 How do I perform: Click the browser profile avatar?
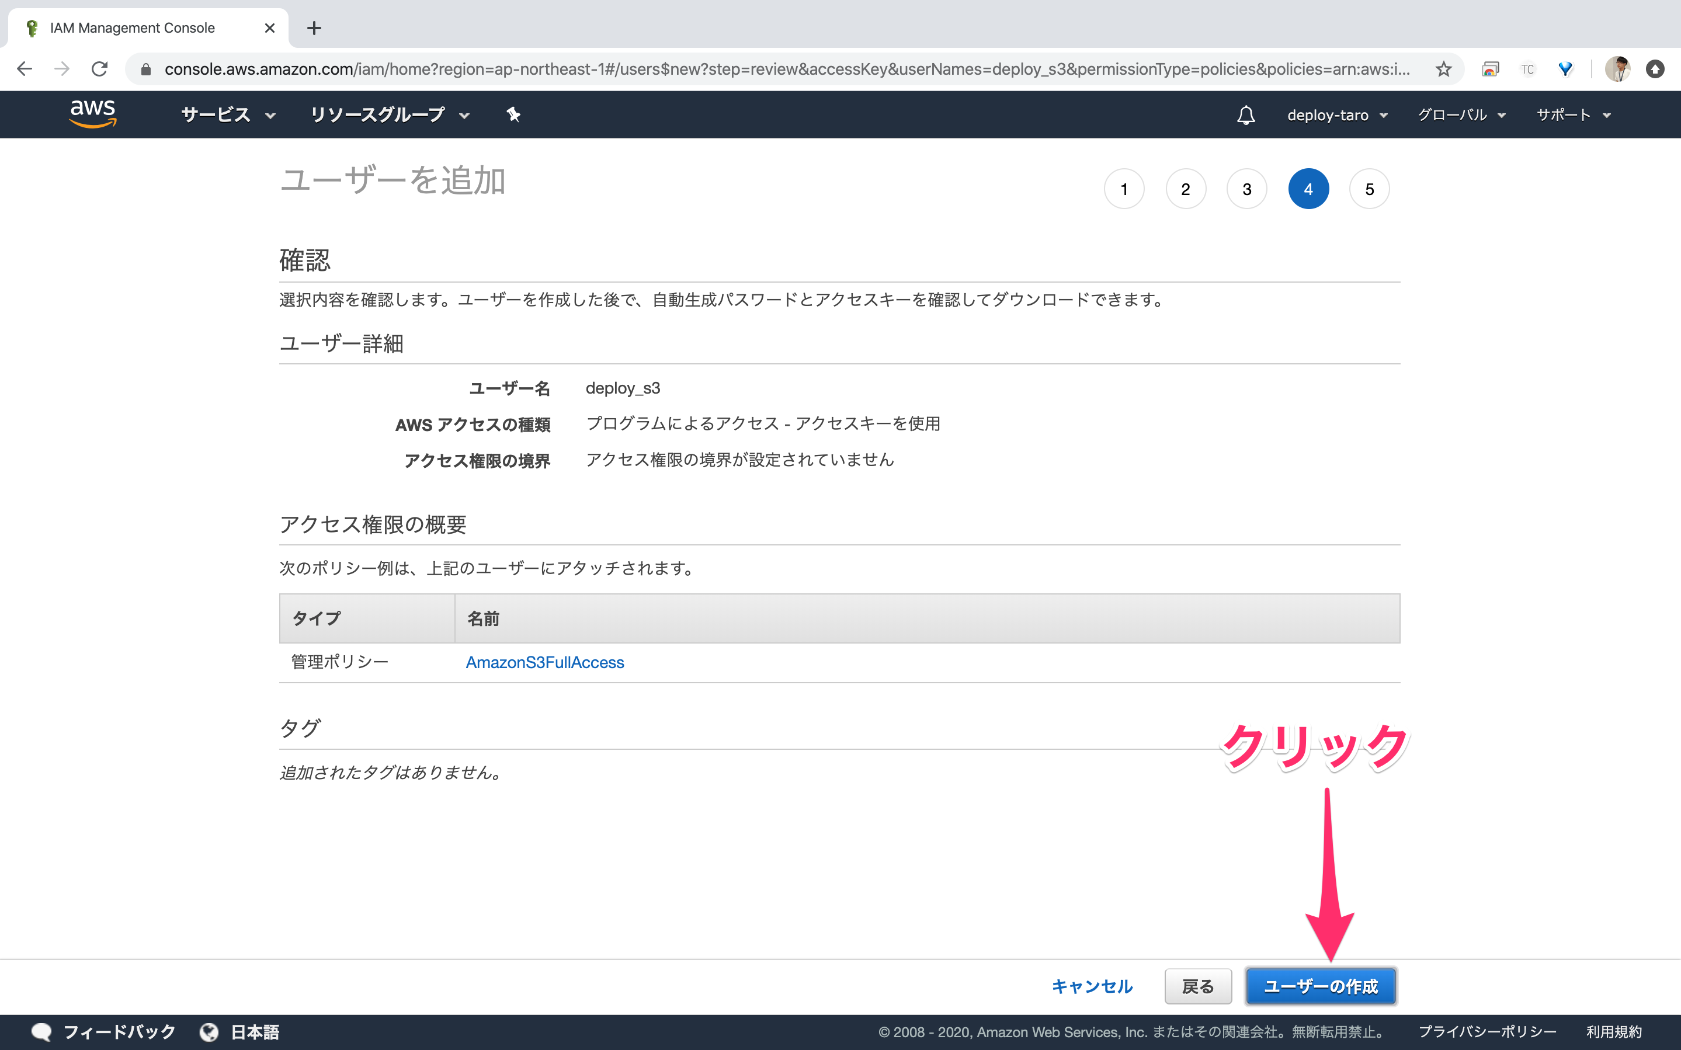pos(1618,69)
